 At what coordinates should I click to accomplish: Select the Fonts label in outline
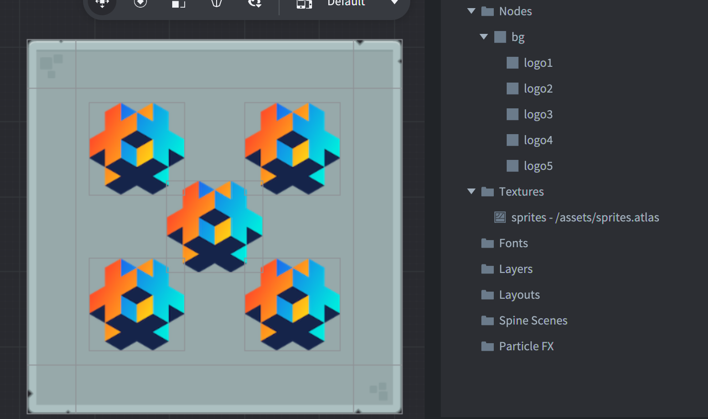[513, 243]
